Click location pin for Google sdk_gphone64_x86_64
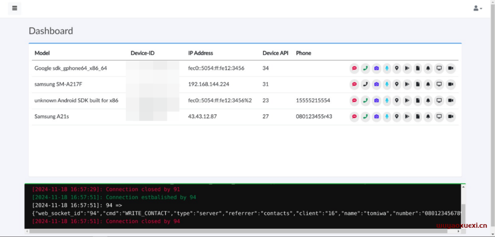Image resolution: width=495 pixels, height=237 pixels. coord(397,68)
